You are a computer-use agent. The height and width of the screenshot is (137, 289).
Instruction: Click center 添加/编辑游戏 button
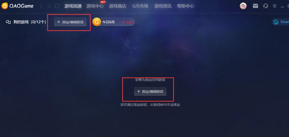(x=150, y=91)
